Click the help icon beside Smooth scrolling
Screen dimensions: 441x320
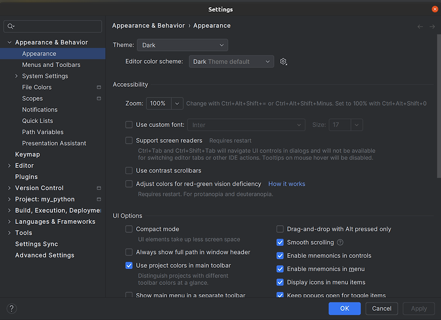pos(340,242)
